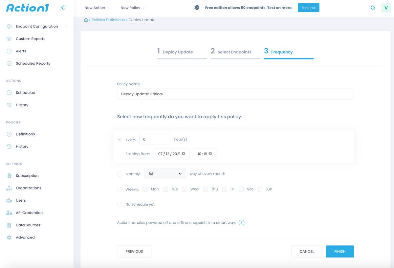Click the Custom Reports icon

(x=9, y=39)
